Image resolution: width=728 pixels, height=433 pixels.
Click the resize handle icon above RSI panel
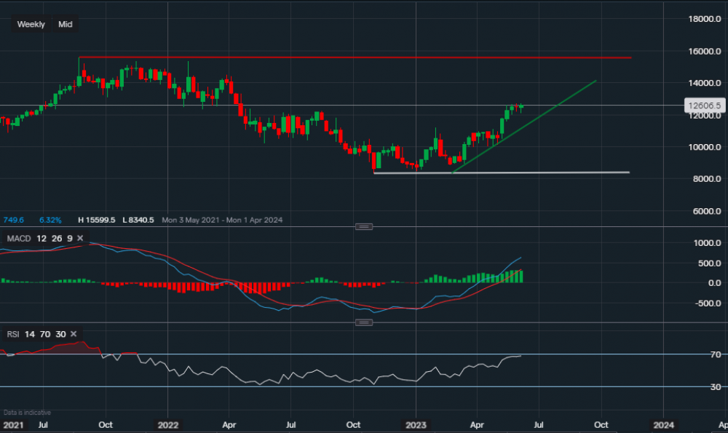click(364, 322)
